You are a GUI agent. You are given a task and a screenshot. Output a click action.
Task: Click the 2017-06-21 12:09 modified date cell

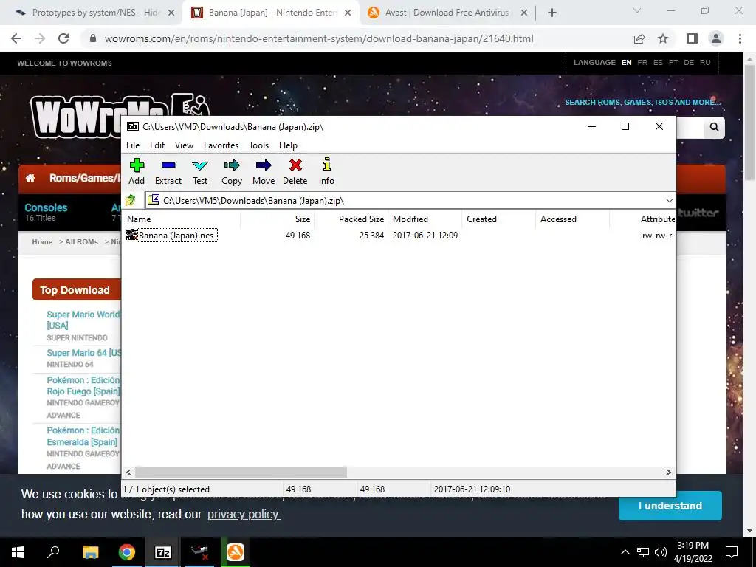pyautogui.click(x=425, y=236)
